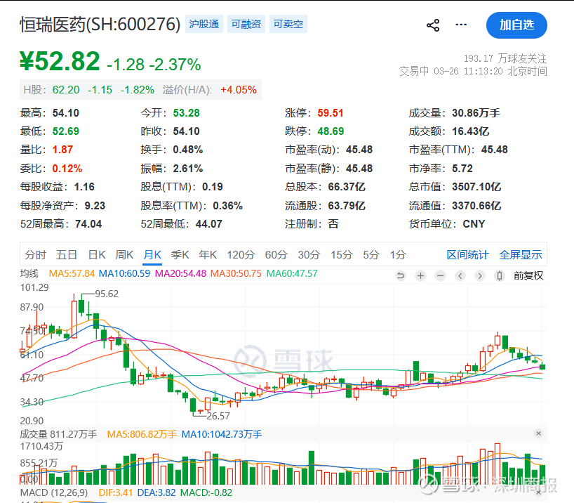Move chart right with next arrow
This screenshot has width=574, height=503.
coord(480,275)
